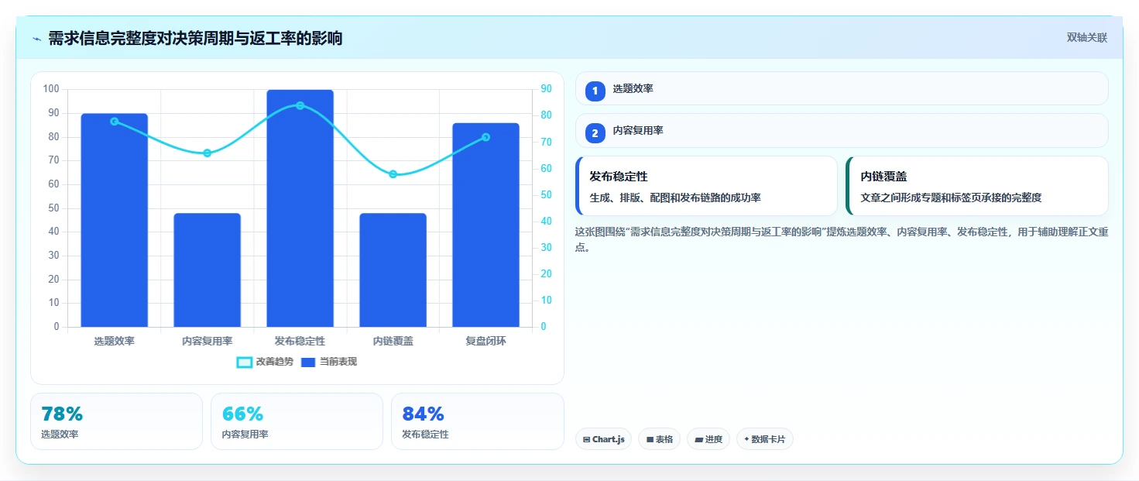Viewport: 1139px width, 481px height.
Task: Click the 内链覆盖 description card
Action: [977, 186]
